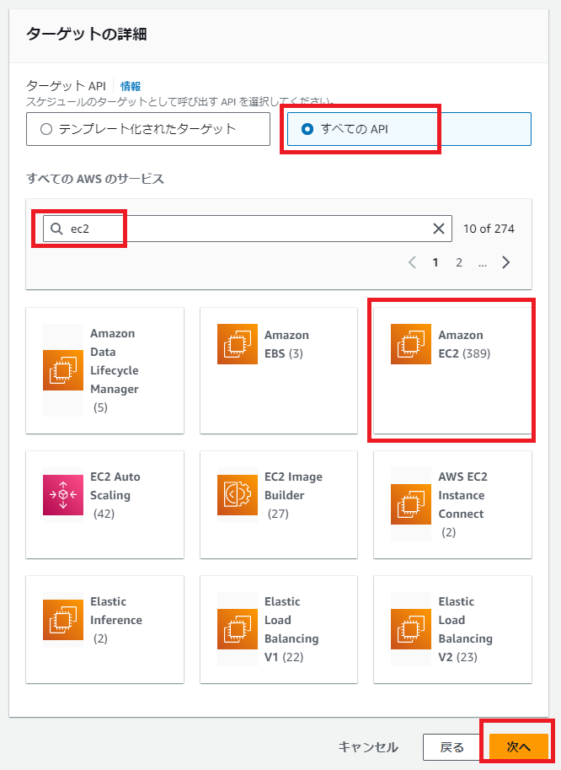561x770 pixels.
Task: Choose Elastic Load Balancing V1 icon
Action: pyautogui.click(x=238, y=629)
